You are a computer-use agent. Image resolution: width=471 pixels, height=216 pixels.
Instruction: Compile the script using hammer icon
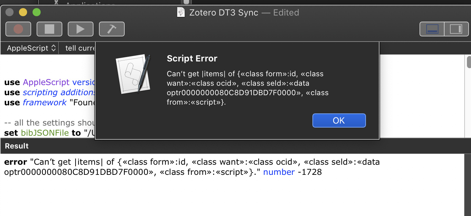[112, 29]
